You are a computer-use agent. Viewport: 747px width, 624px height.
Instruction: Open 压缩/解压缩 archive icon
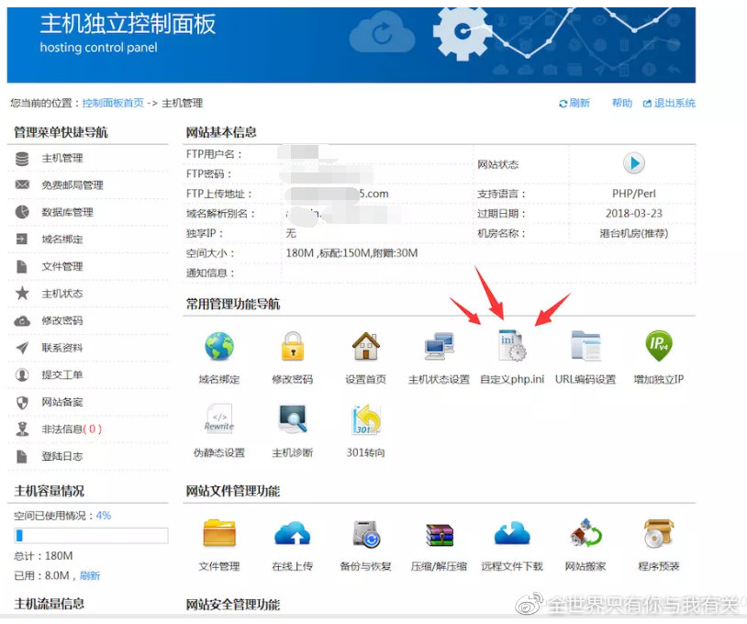(x=439, y=534)
